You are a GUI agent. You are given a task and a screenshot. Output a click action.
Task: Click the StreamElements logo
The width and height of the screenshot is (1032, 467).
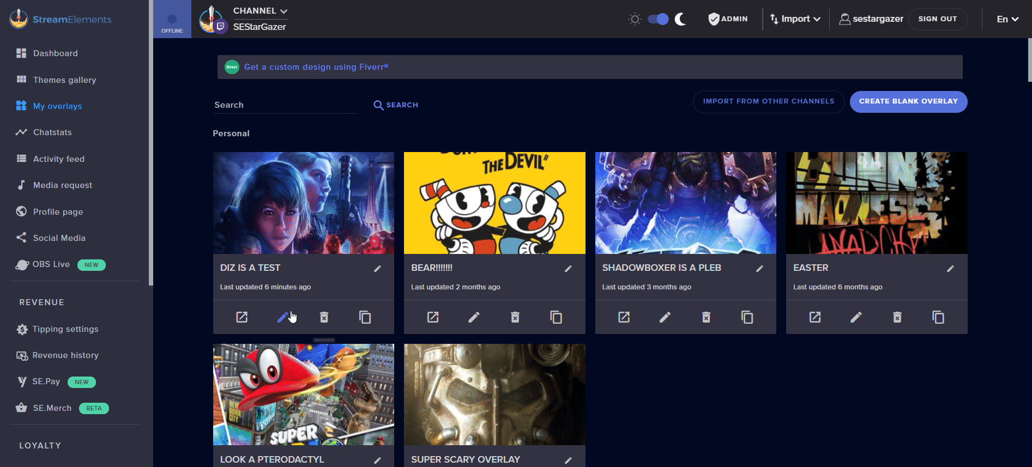pos(60,19)
